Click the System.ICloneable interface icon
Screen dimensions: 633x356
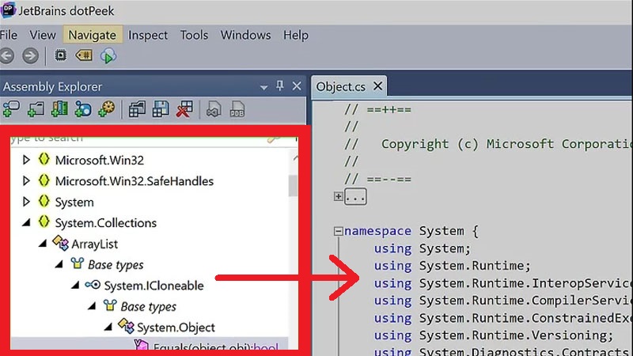[93, 285]
